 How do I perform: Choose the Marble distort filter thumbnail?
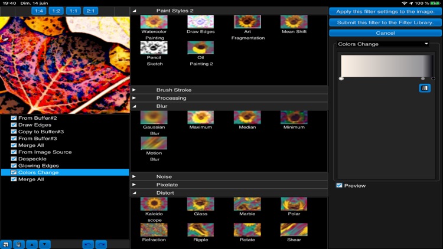(247, 204)
